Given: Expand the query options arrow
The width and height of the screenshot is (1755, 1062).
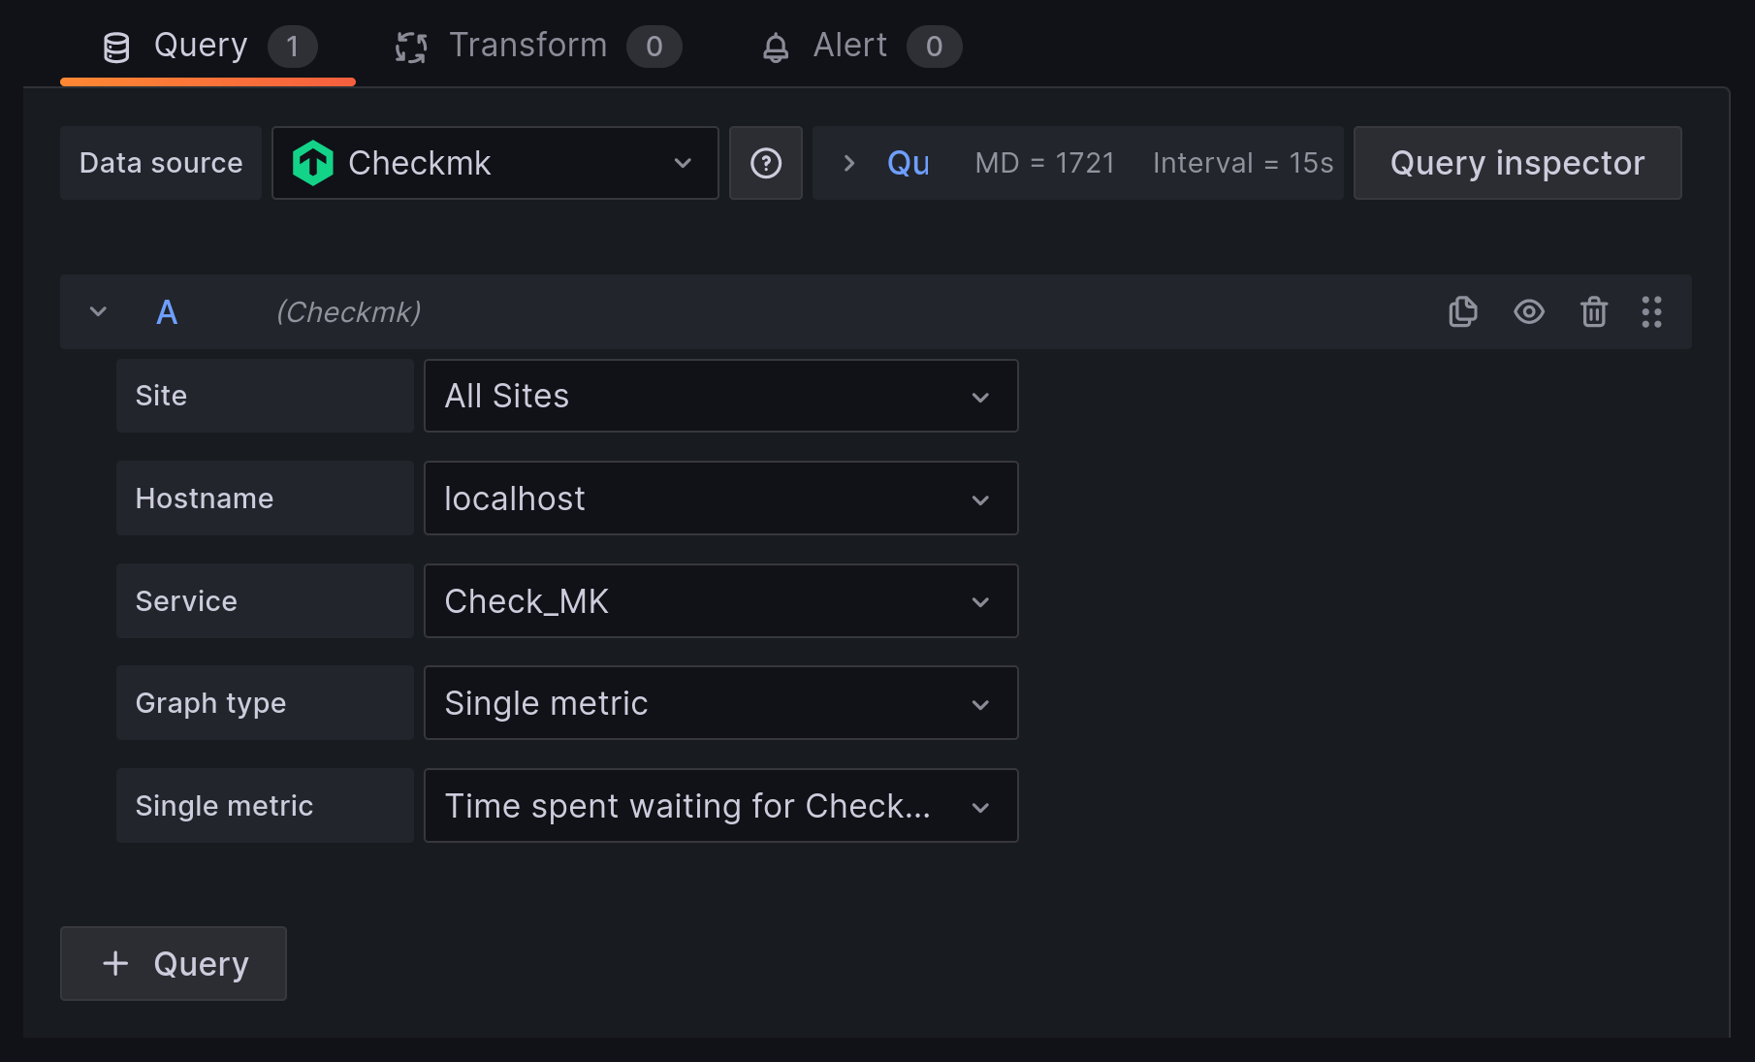Looking at the screenshot, I should click(849, 163).
